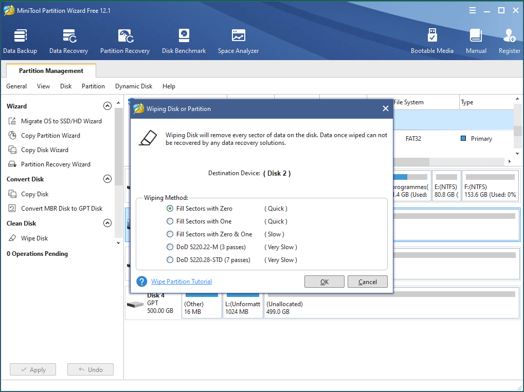
Task: Confirm the wipe with OK
Action: [x=324, y=282]
